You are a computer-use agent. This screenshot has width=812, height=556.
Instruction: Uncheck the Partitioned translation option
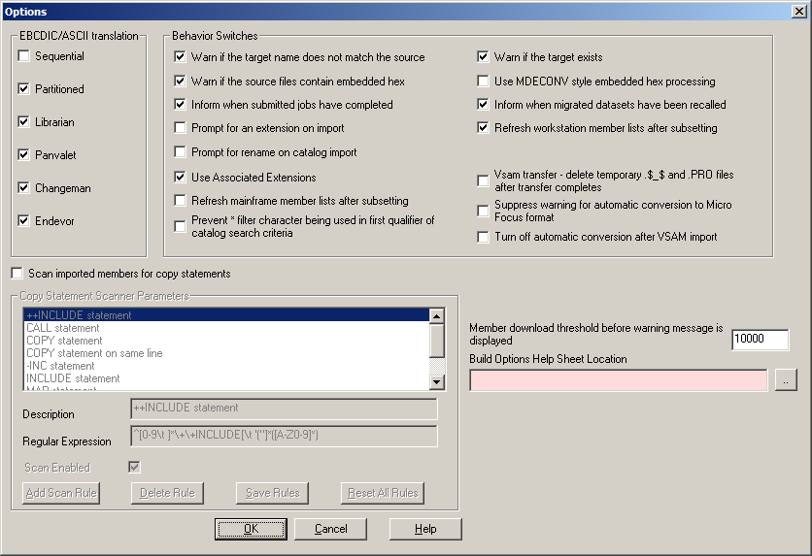coord(24,89)
